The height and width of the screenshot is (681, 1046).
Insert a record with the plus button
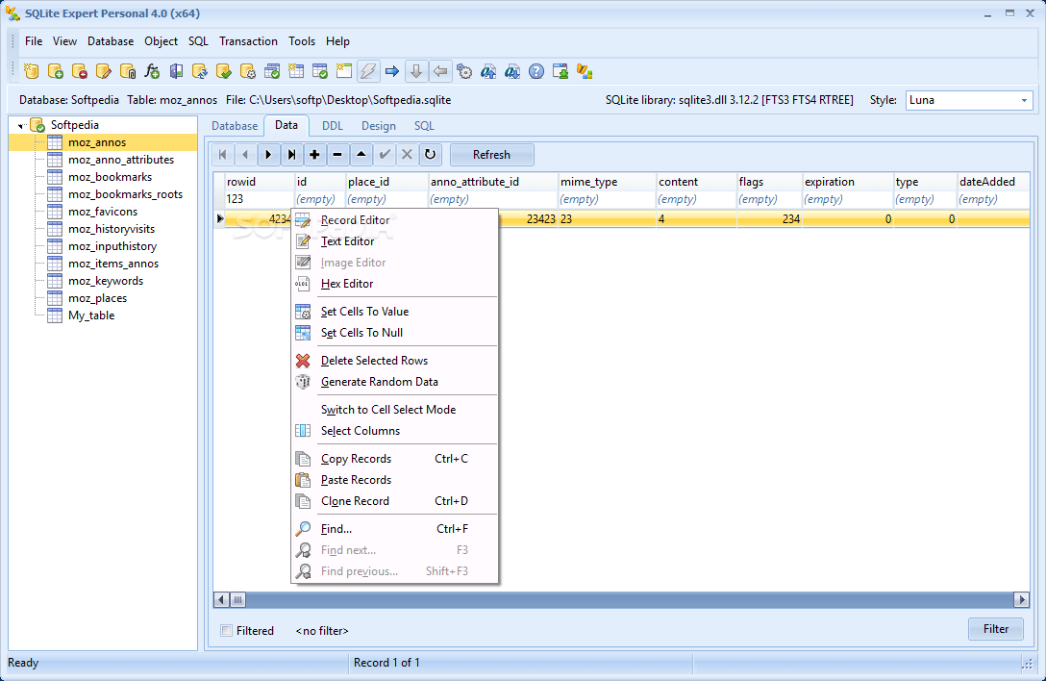click(315, 155)
